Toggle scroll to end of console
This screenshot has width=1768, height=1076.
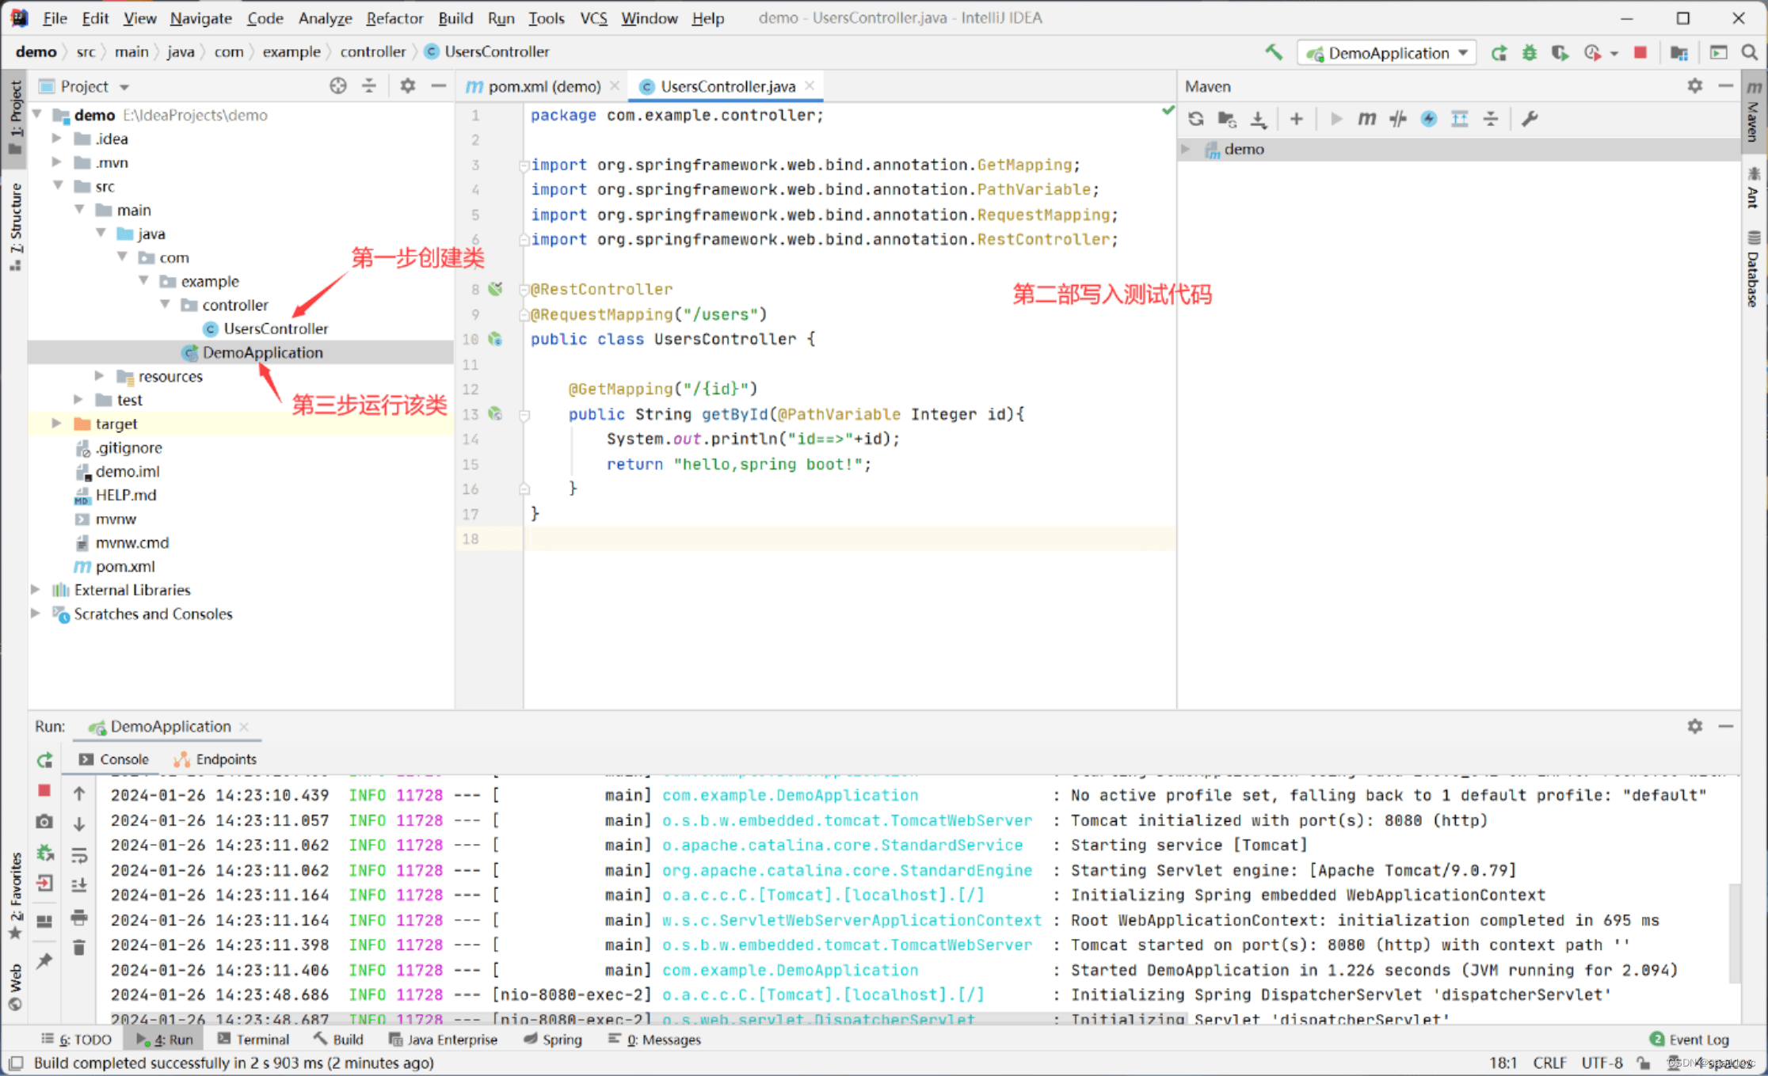pyautogui.click(x=79, y=885)
